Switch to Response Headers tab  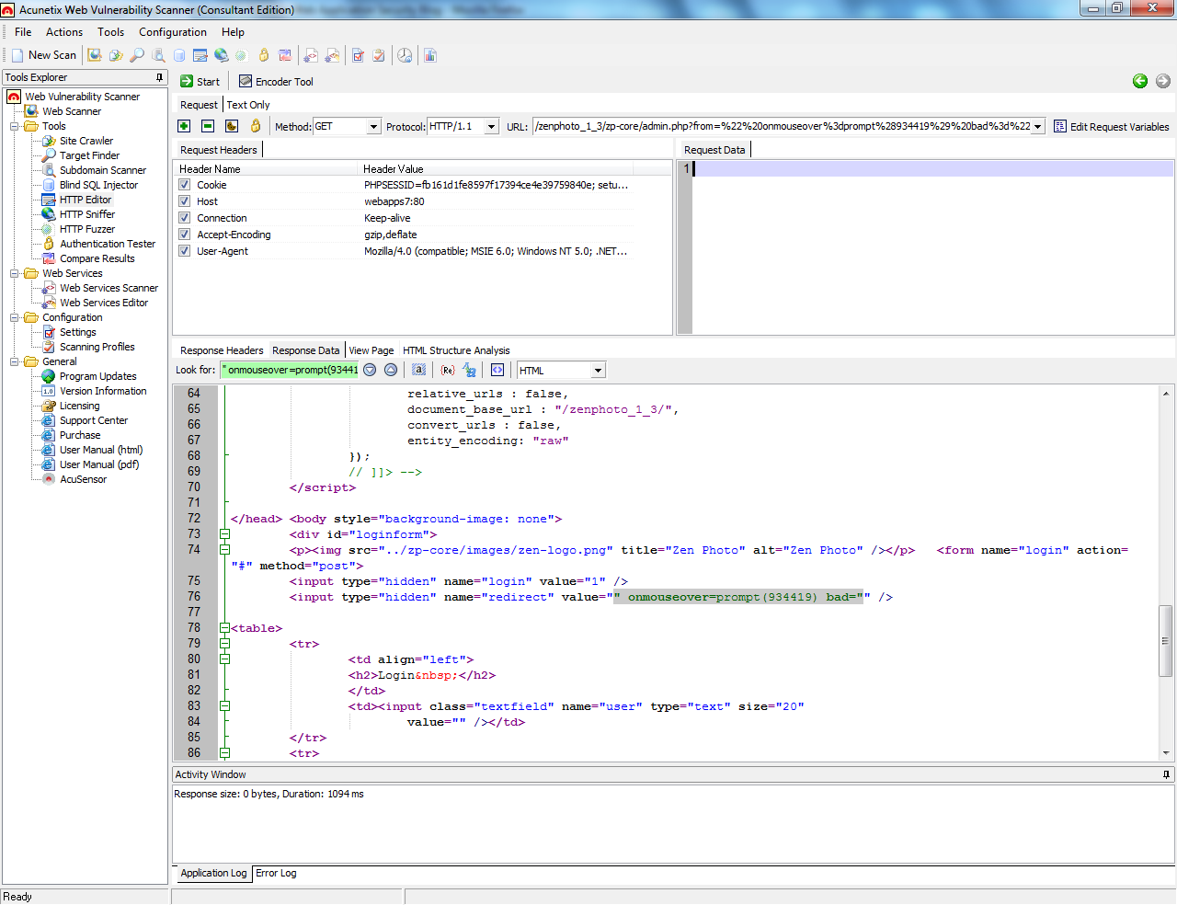click(x=222, y=350)
